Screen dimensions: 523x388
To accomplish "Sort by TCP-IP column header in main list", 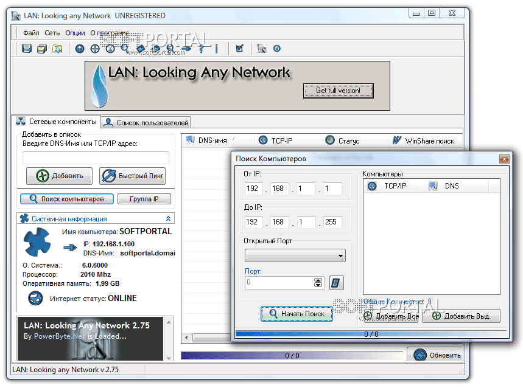I will 287,140.
